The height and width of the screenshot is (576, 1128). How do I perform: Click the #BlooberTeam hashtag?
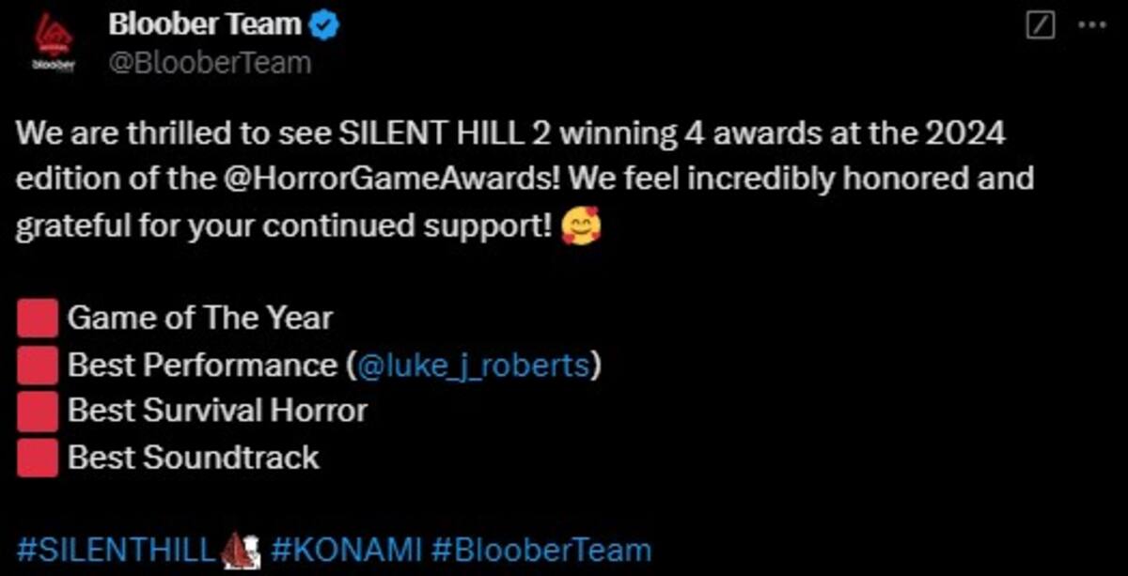coord(541,550)
